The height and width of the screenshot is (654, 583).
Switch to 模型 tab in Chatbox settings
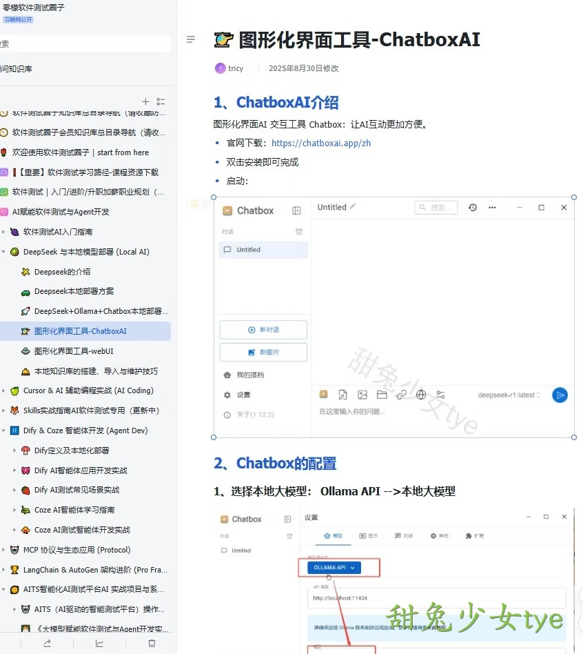click(x=334, y=535)
